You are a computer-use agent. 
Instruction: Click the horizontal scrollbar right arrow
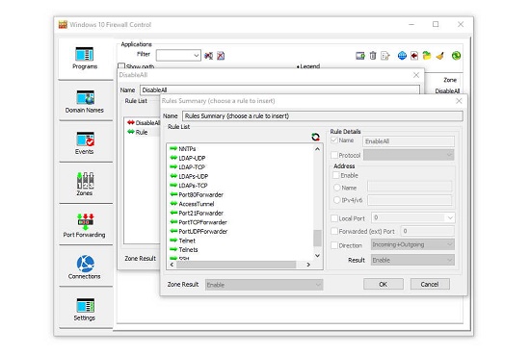point(308,265)
